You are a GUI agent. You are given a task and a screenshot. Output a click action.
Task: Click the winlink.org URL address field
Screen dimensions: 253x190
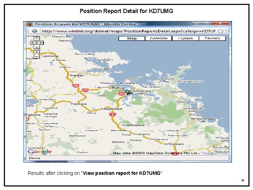coord(129,31)
